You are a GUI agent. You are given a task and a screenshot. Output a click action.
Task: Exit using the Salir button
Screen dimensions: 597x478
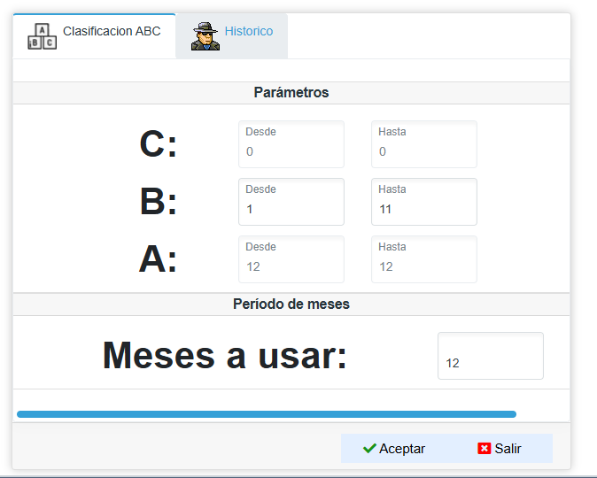coord(500,448)
